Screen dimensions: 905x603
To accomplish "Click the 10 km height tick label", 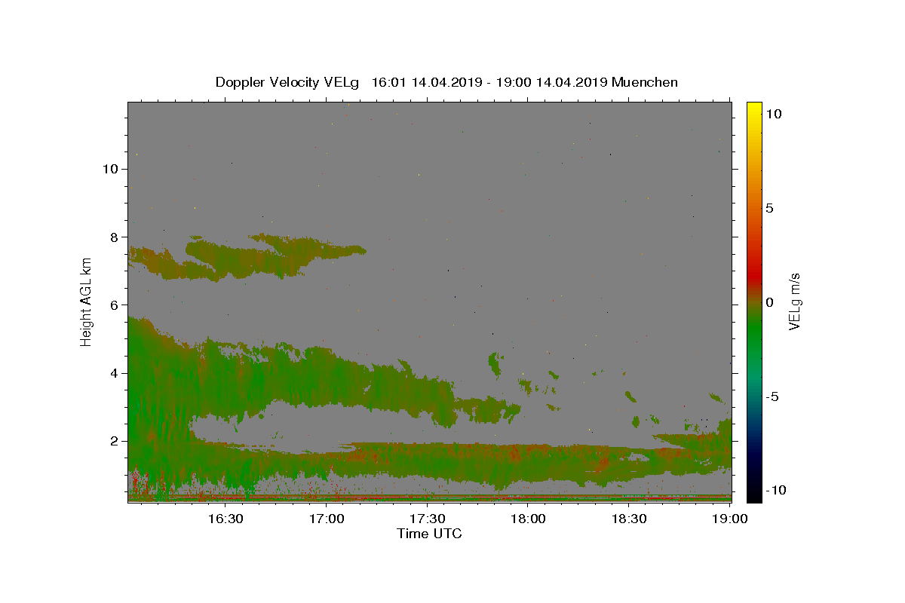I will [110, 169].
